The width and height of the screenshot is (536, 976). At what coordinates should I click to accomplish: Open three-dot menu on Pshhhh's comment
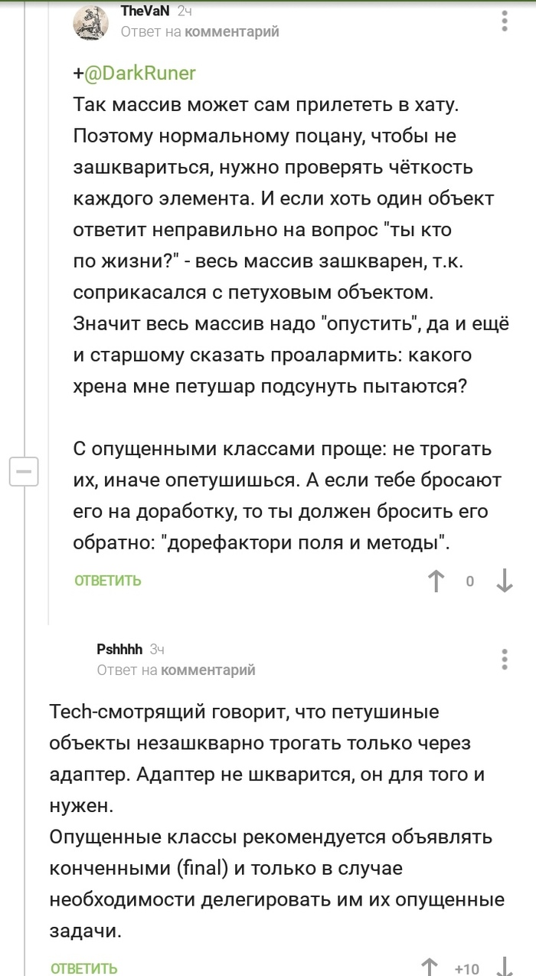pyautogui.click(x=505, y=659)
